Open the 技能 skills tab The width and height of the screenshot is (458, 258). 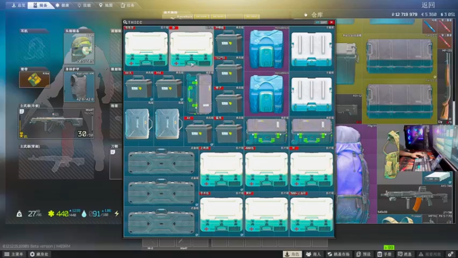click(x=84, y=5)
